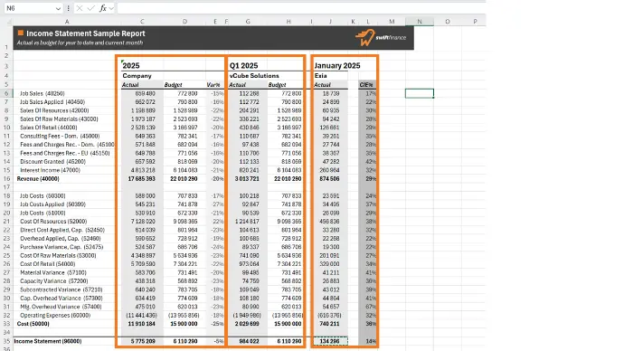This screenshot has width=624, height=351.
Task: Click the 'Subcontracted Variance (57210)' row label
Action: tap(61, 289)
